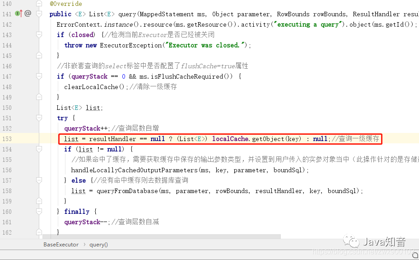Screen dimensions: 419x260
Task: Click line number 153 in the gutter
Action: [x=7, y=139]
